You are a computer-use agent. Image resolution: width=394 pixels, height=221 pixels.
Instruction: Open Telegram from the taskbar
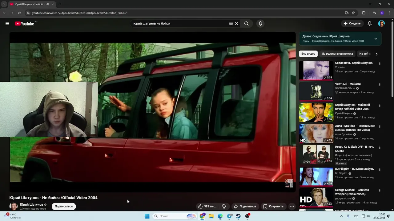229,216
